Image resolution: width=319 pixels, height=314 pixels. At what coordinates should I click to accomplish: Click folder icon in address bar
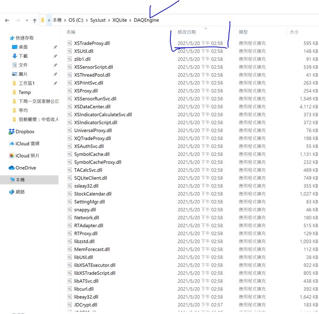pos(43,20)
